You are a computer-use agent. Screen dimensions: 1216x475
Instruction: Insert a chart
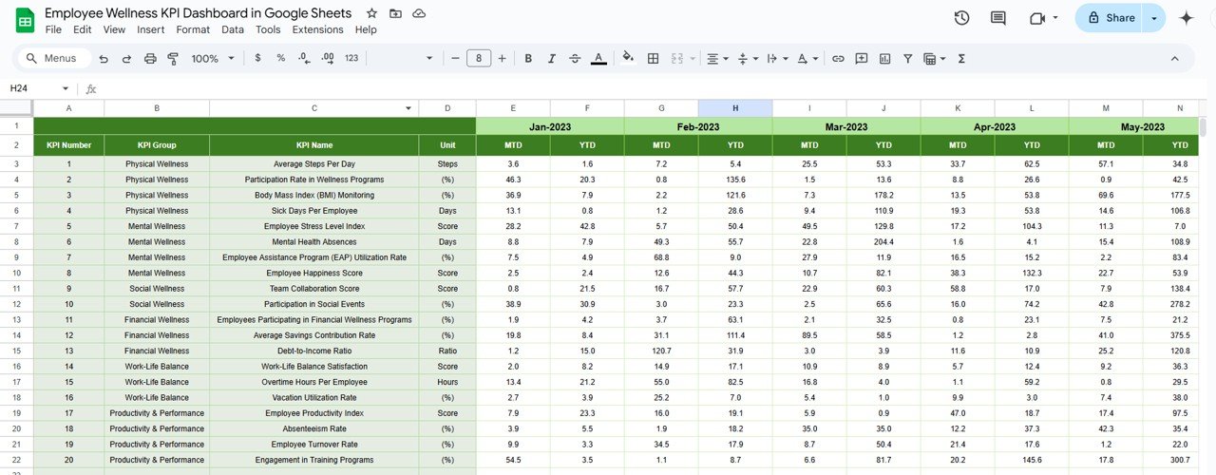point(884,59)
